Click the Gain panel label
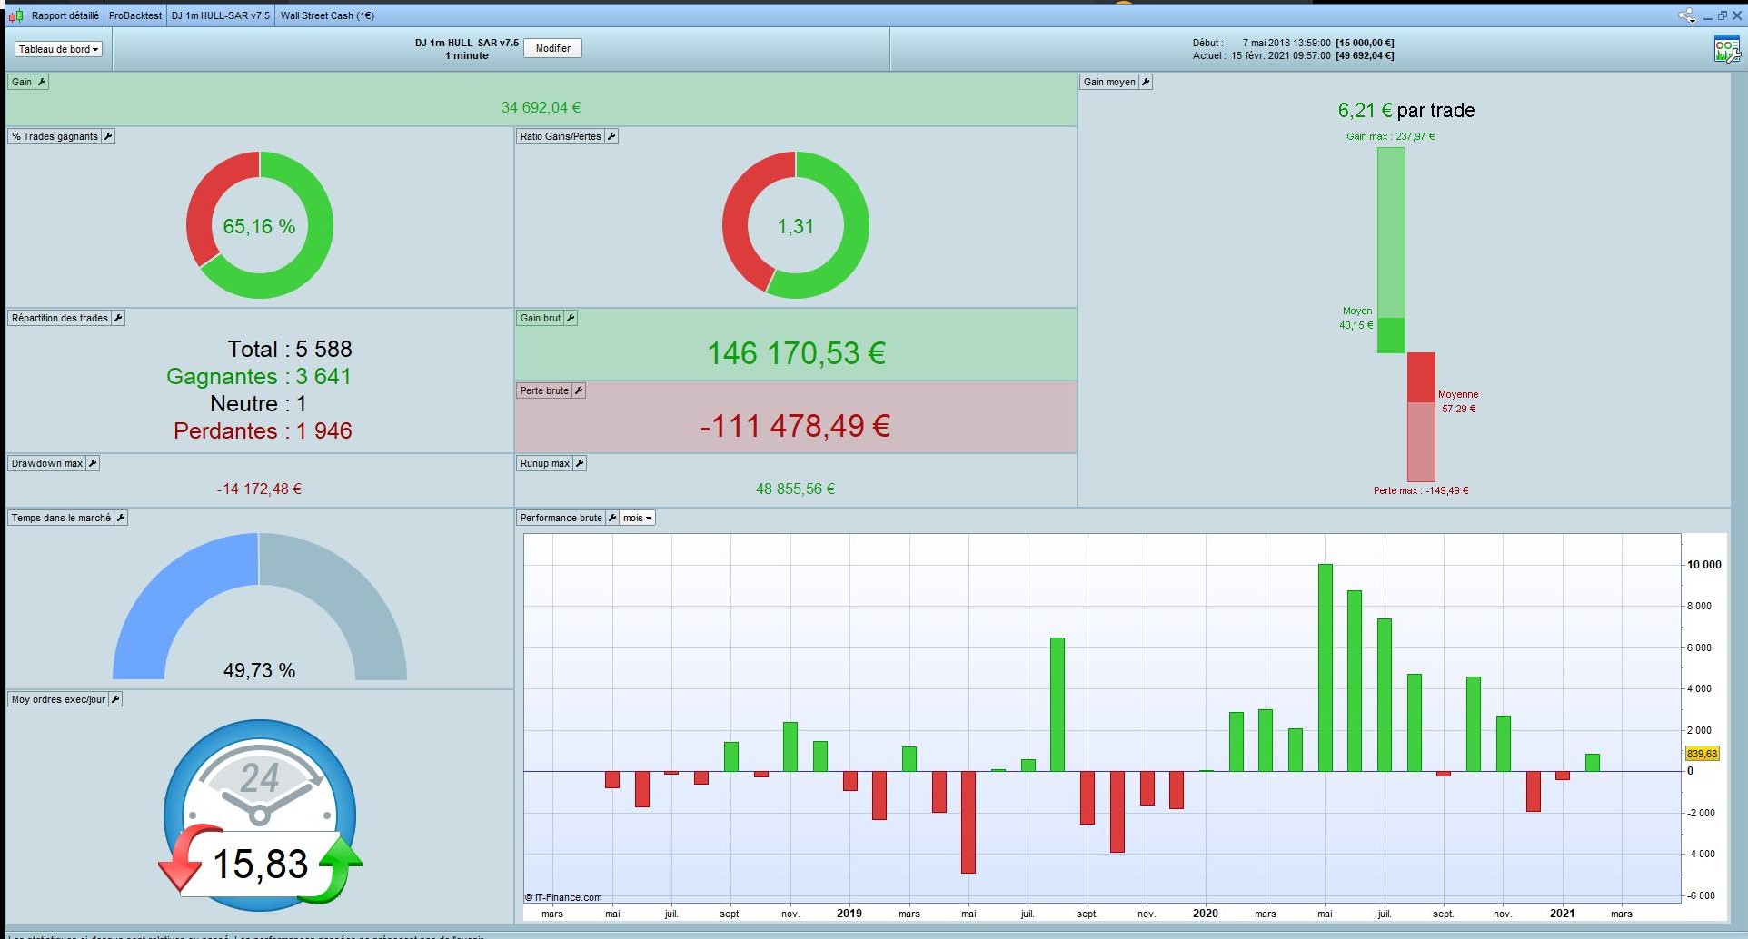The image size is (1748, 939). pos(22,82)
